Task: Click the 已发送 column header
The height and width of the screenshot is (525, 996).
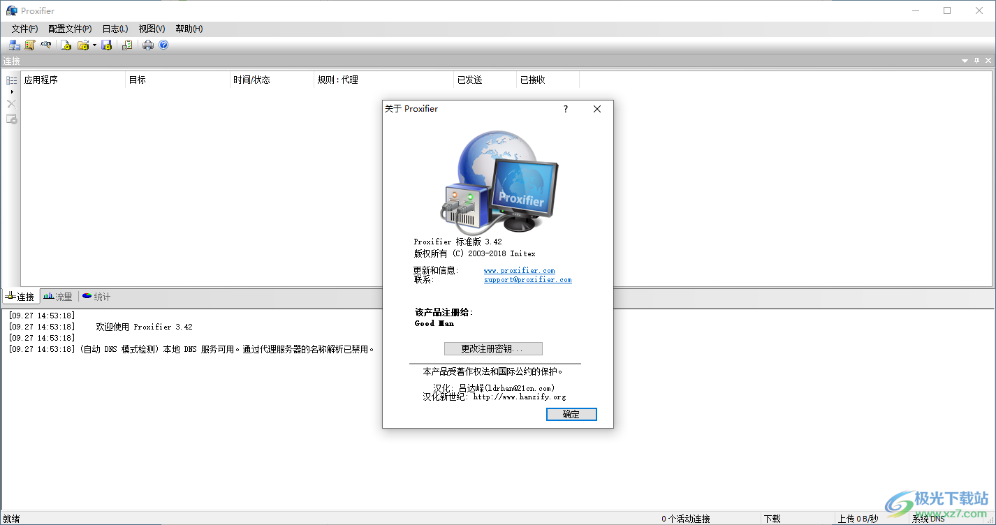Action: tap(485, 80)
